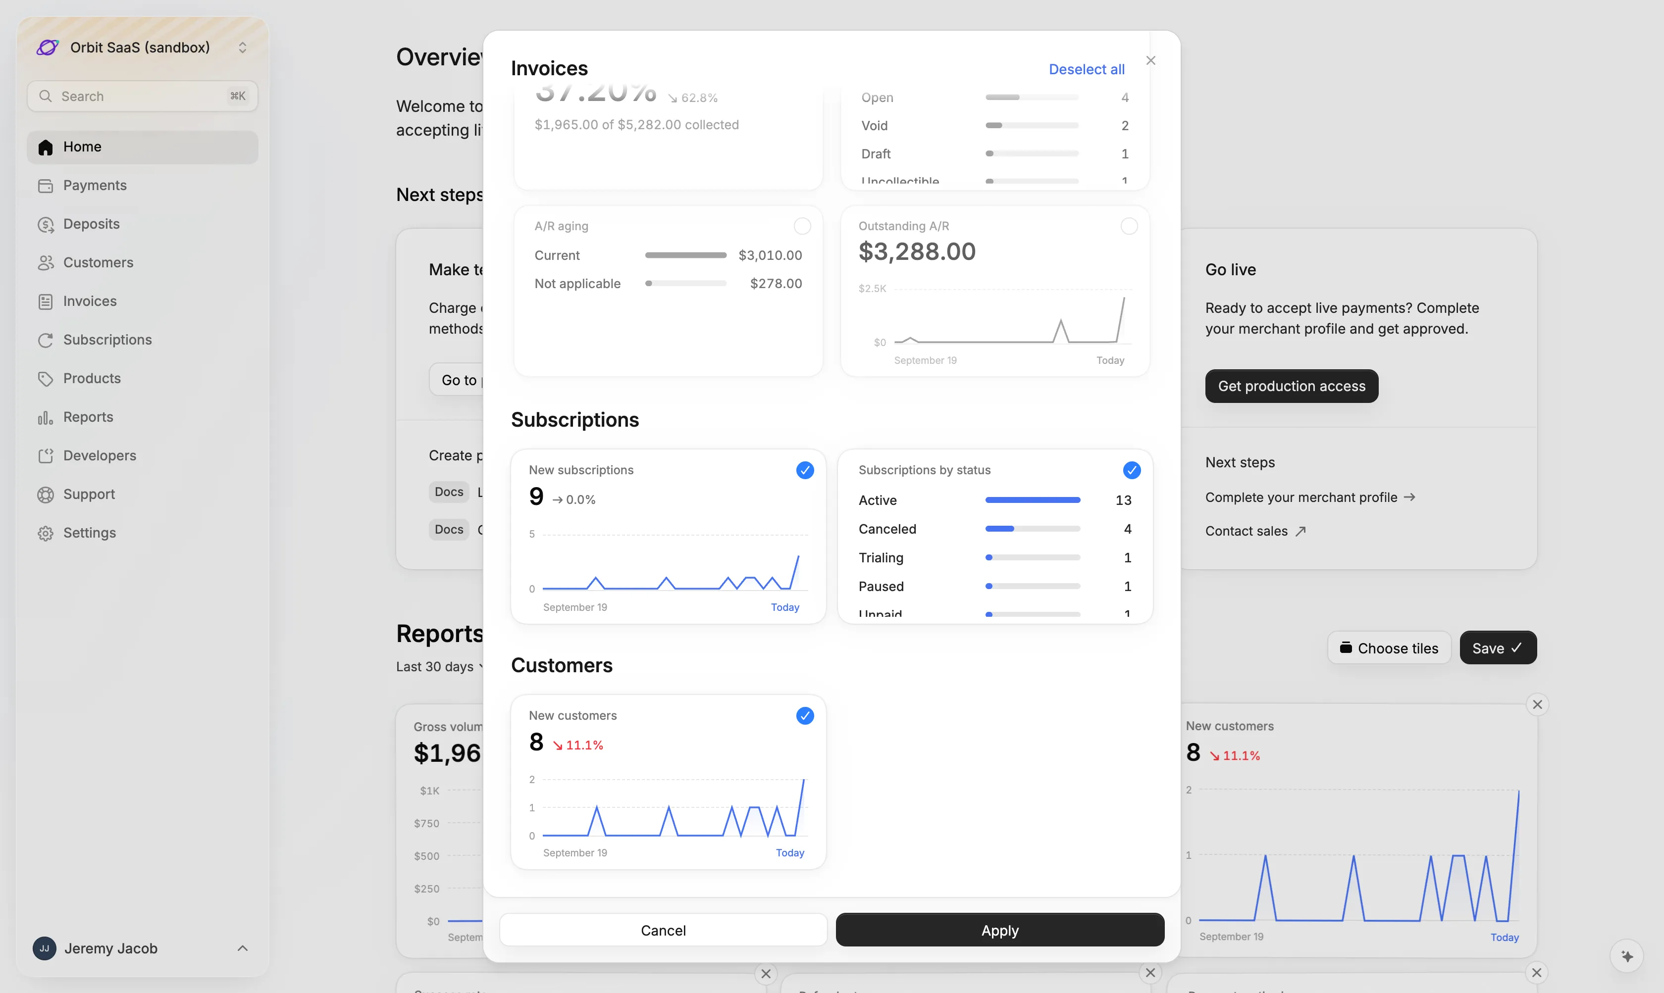Expand the Jeremy Jacob user menu

click(x=242, y=948)
